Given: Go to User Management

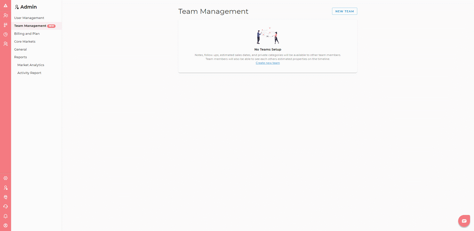Looking at the screenshot, I should point(29,18).
